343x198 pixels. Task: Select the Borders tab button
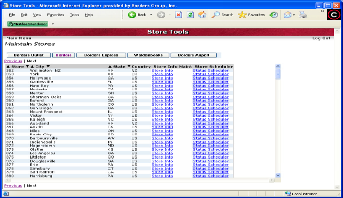[64, 55]
